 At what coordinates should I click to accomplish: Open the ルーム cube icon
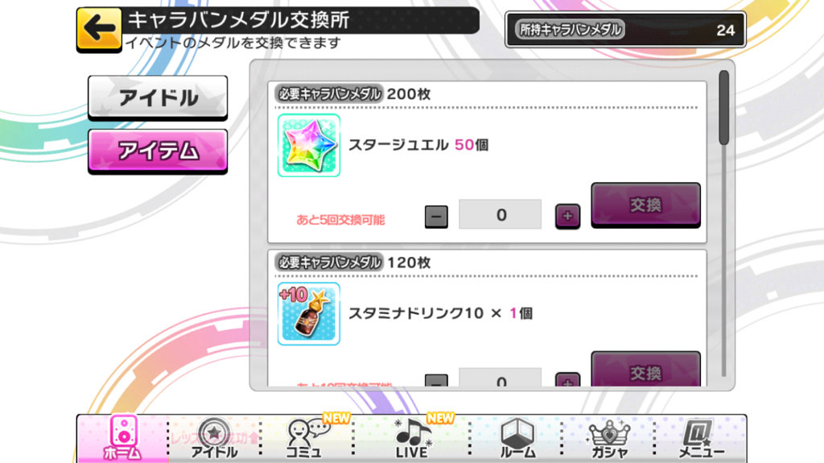(x=517, y=438)
